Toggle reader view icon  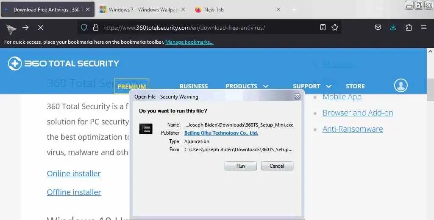click(323, 27)
